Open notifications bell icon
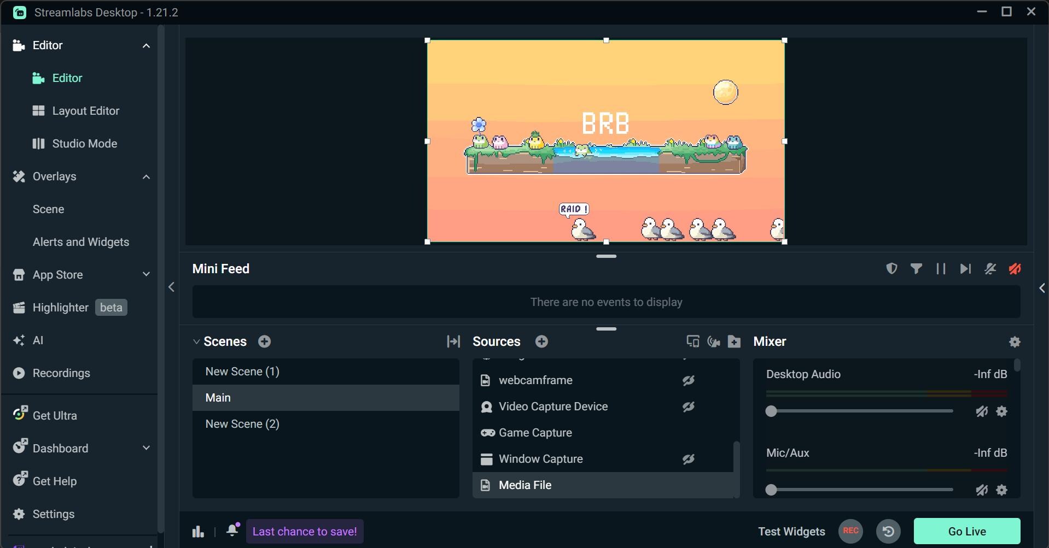Screen dimensions: 1049x548 point(232,529)
